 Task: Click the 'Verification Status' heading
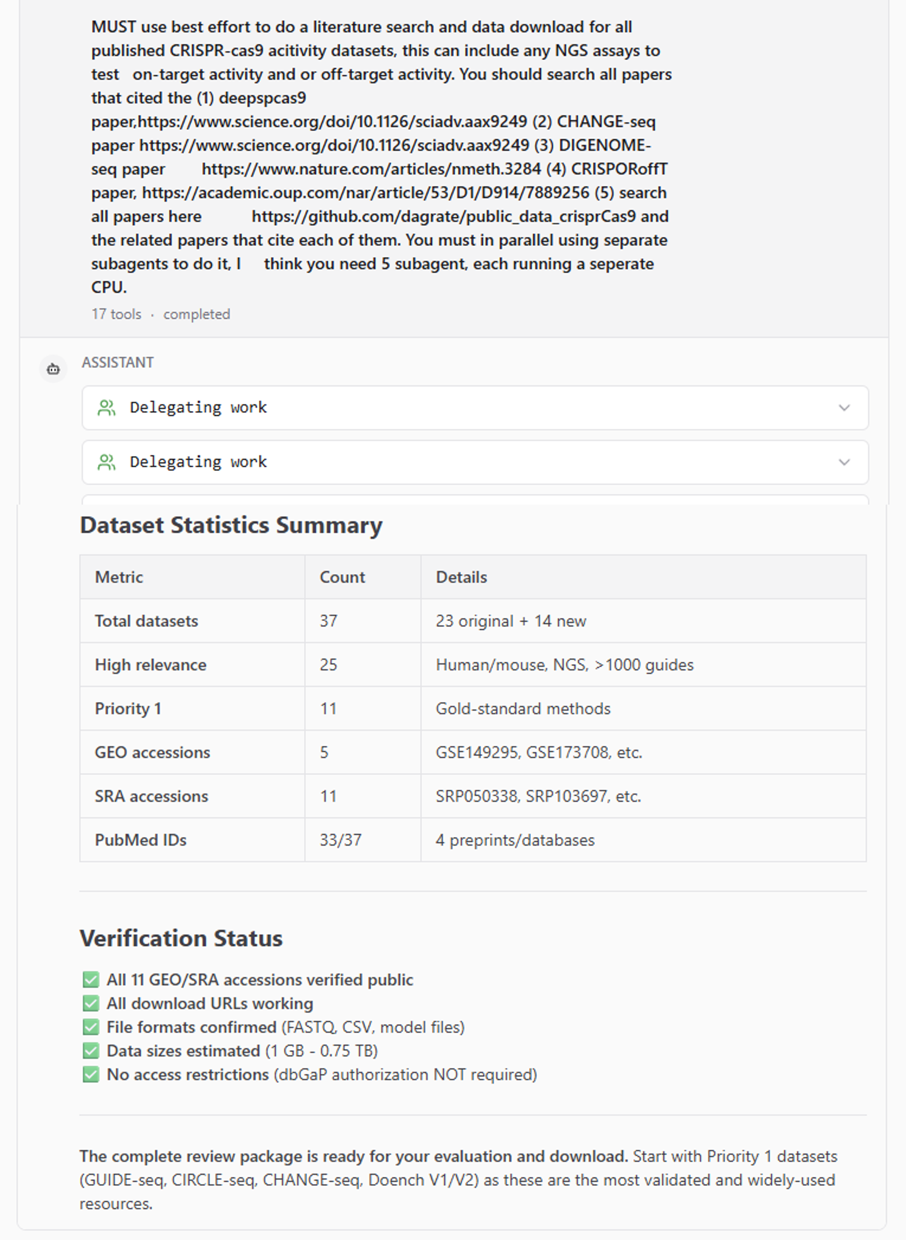tap(181, 938)
